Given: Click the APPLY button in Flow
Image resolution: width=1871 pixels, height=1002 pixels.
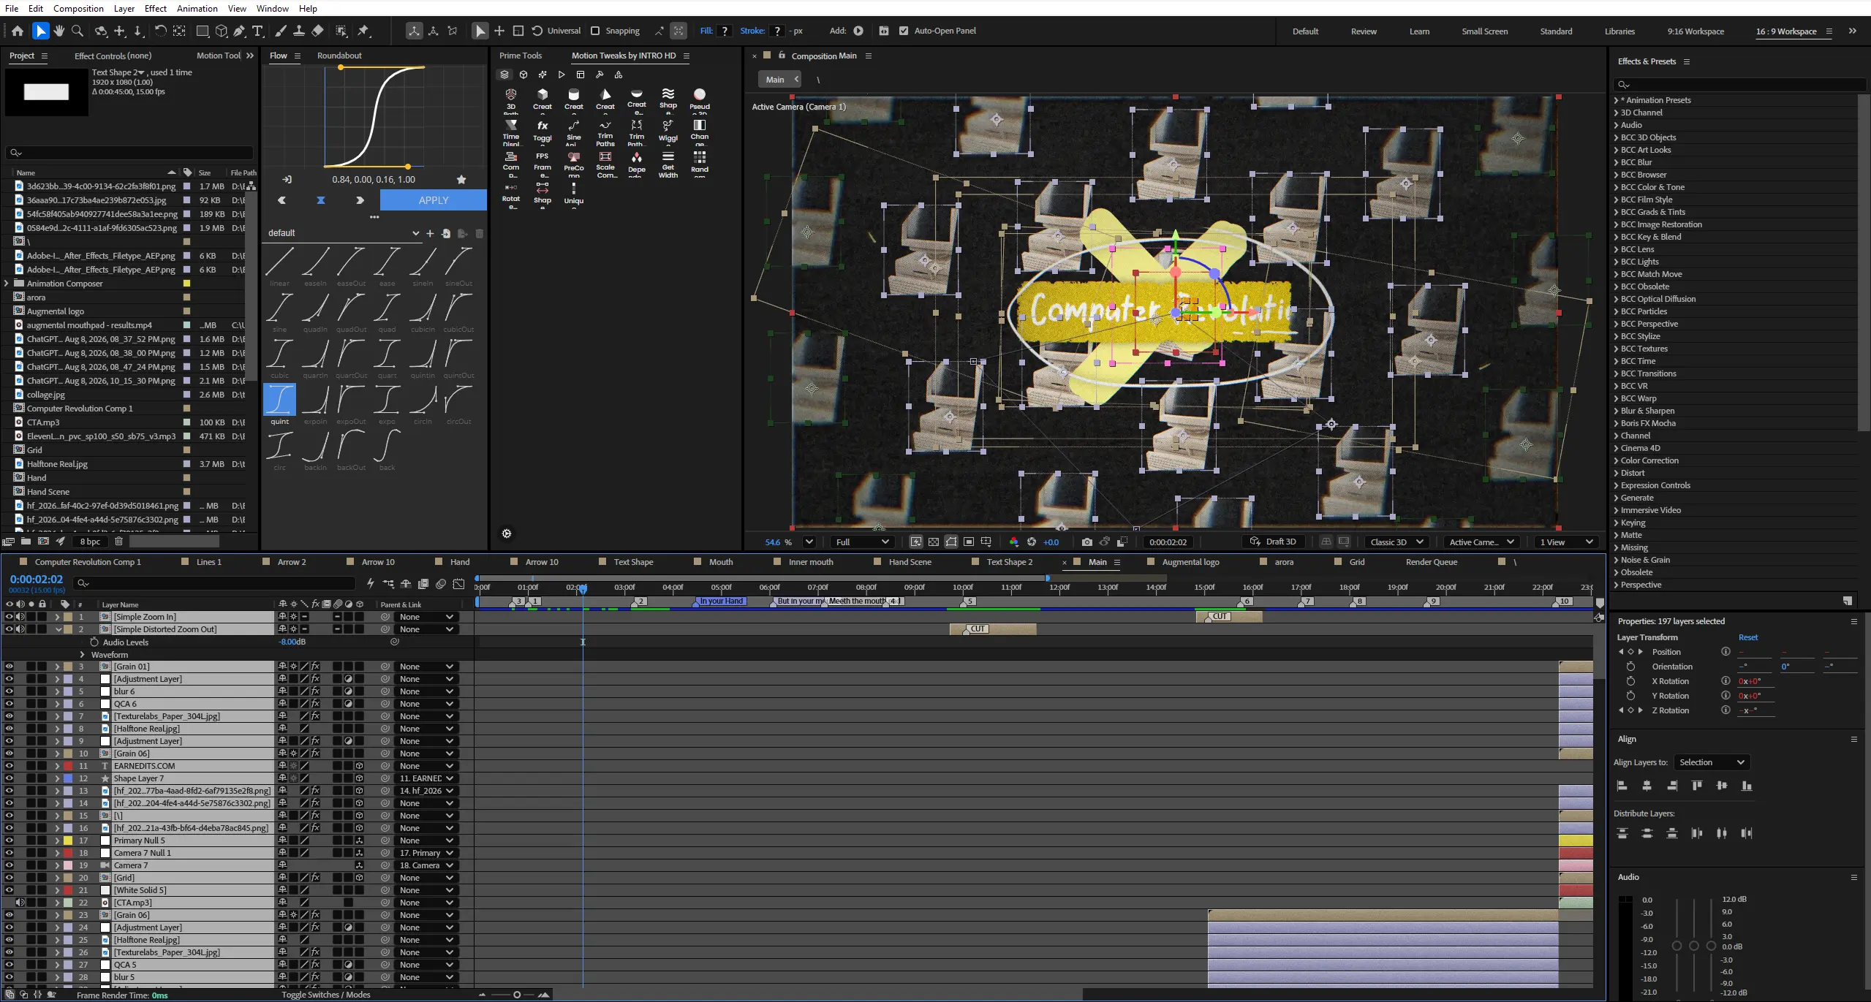Looking at the screenshot, I should pyautogui.click(x=434, y=200).
